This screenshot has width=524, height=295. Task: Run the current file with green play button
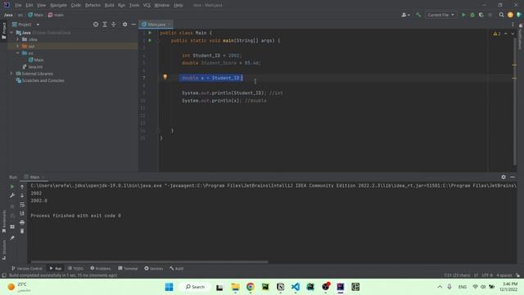[463, 15]
